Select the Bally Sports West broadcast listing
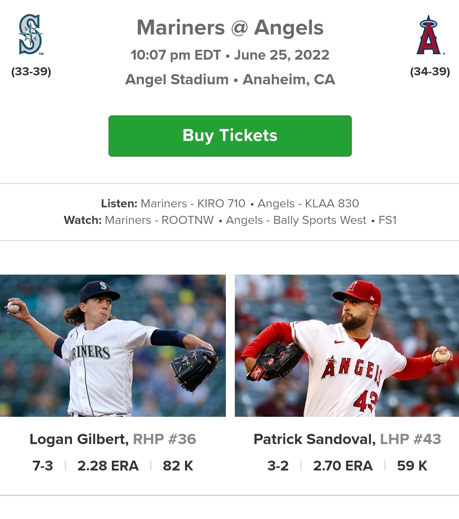459x519 pixels. (296, 220)
